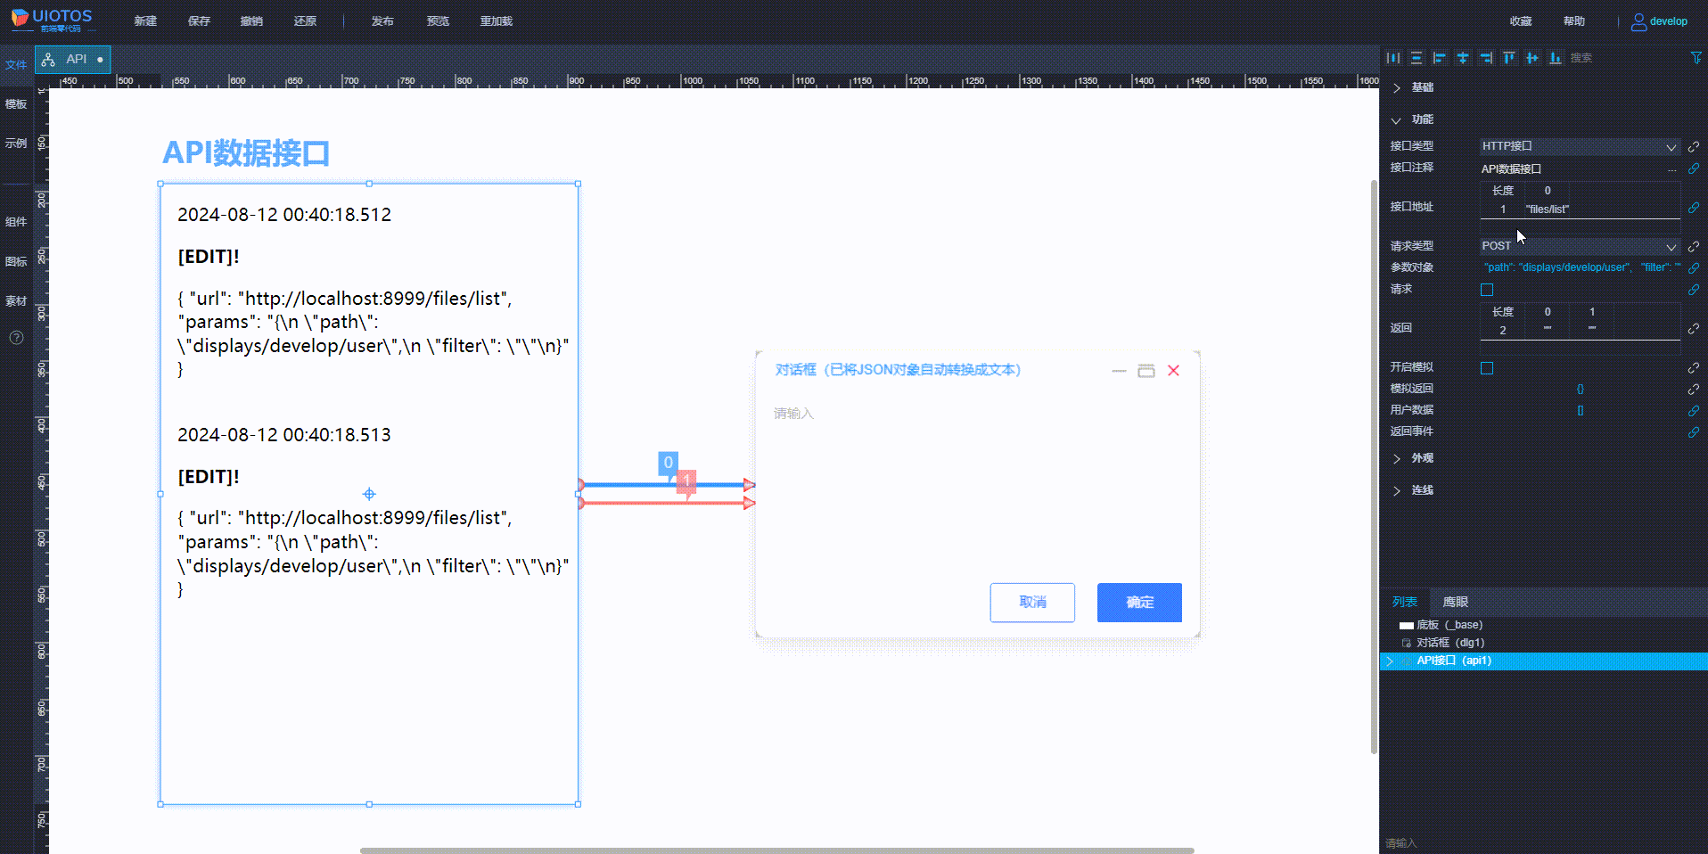Click the align top edges icon
The image size is (1708, 854).
[x=1509, y=58]
